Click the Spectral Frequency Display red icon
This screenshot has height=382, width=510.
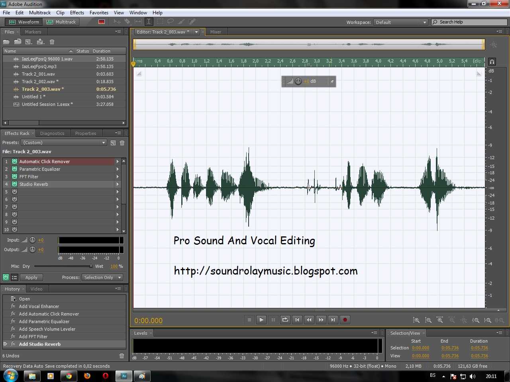[102, 22]
